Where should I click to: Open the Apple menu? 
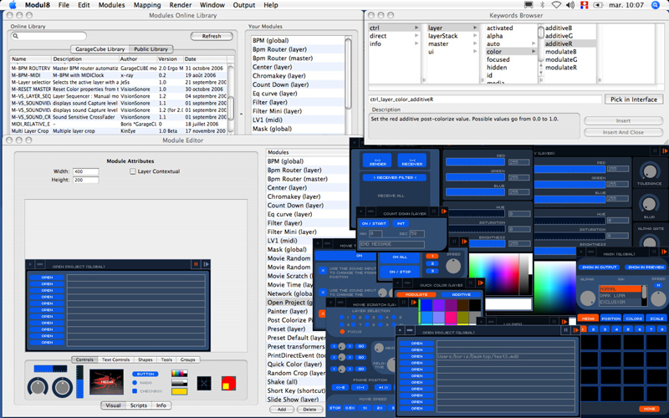point(13,5)
